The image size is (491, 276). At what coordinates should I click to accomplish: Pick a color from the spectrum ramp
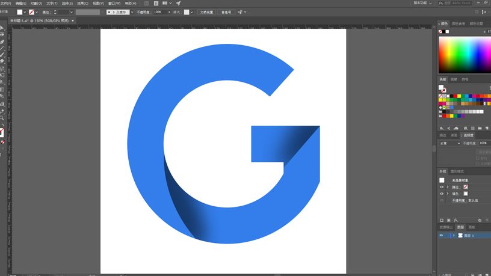pos(465,55)
